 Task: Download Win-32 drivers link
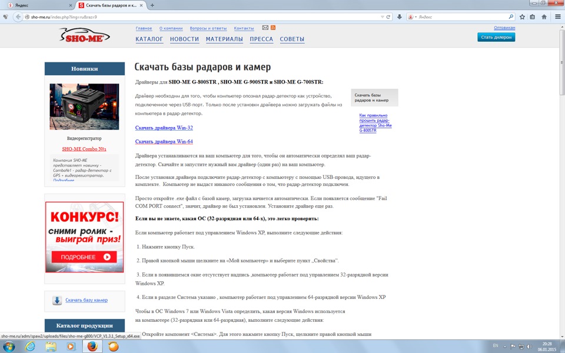[164, 128]
